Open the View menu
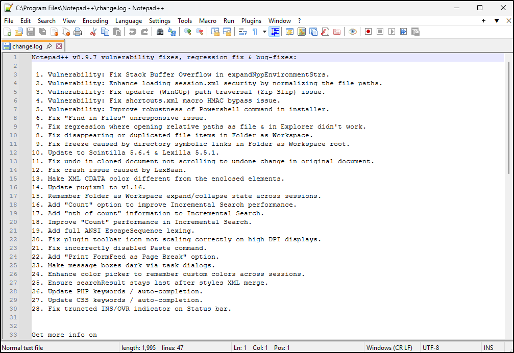 coord(69,20)
